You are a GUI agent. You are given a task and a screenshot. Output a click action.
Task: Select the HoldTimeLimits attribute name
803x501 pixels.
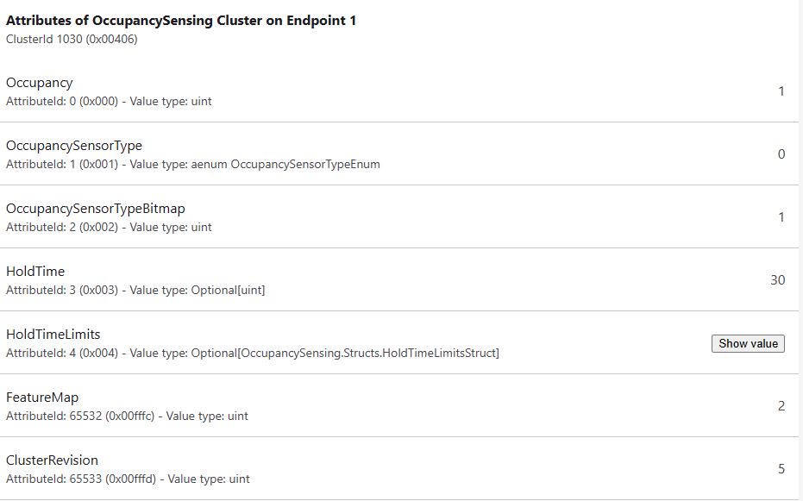pyautogui.click(x=53, y=335)
